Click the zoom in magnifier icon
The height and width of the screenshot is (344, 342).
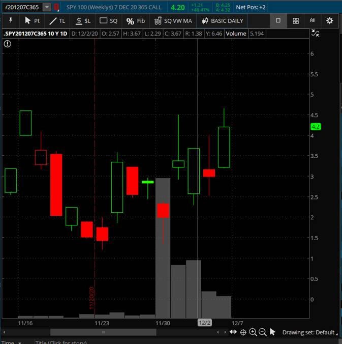pyautogui.click(x=253, y=332)
